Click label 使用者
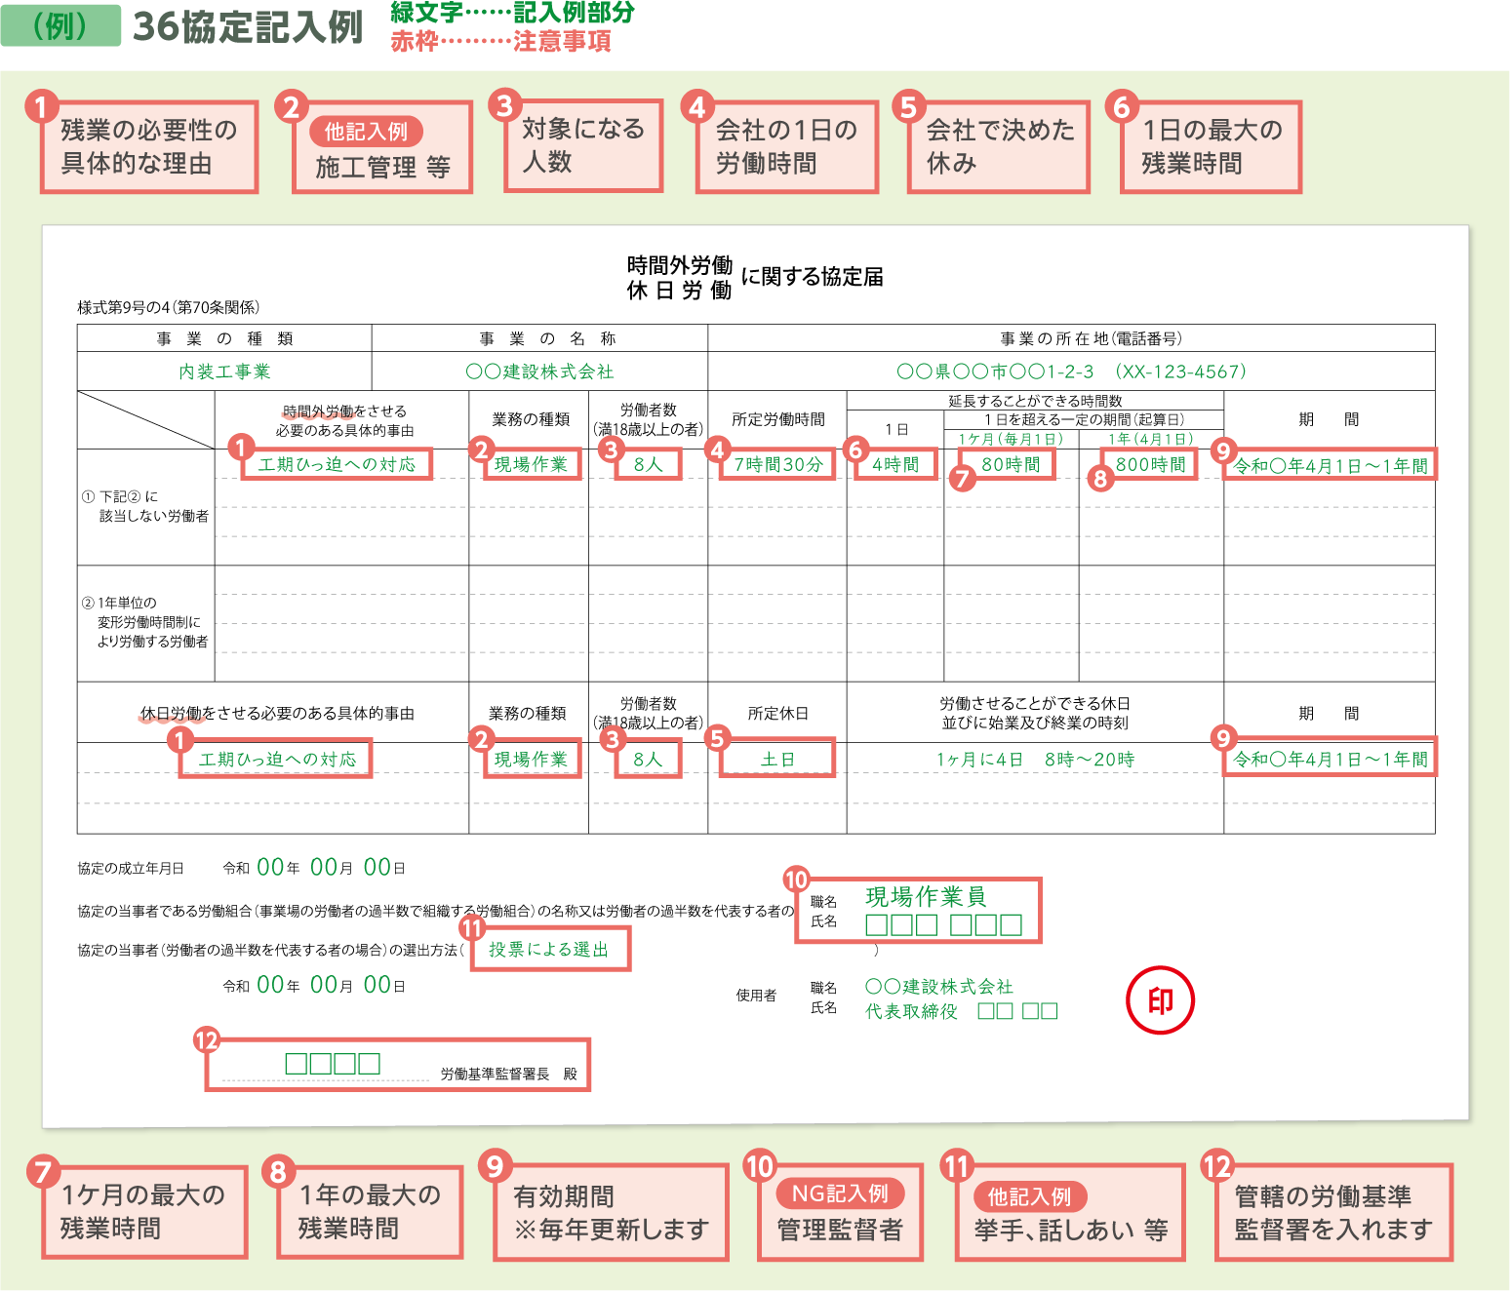 click(x=756, y=995)
